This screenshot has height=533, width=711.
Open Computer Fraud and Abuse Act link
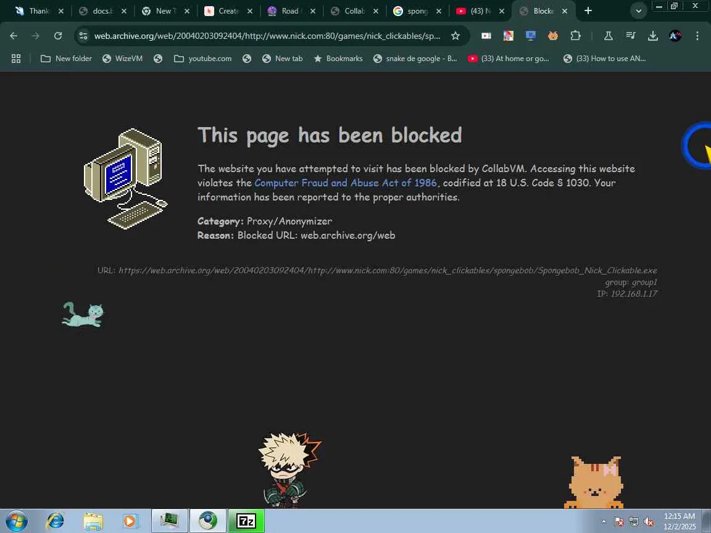tap(346, 183)
